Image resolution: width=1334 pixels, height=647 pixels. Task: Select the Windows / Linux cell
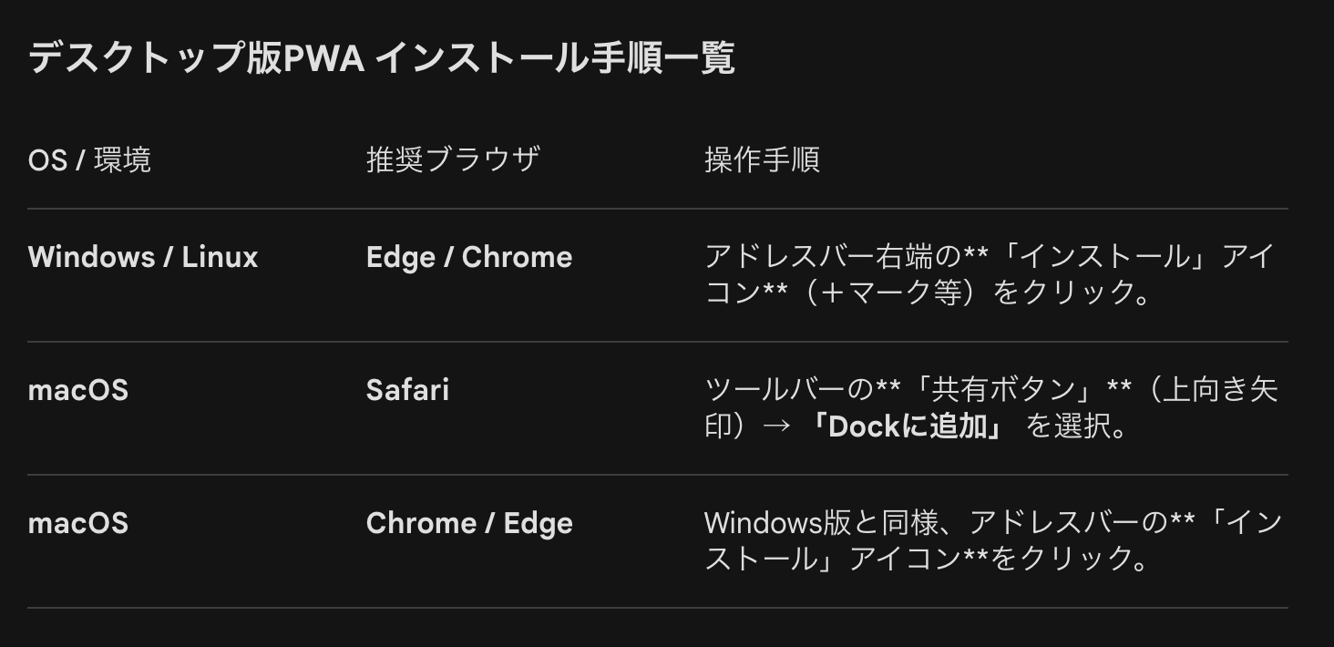(x=143, y=258)
